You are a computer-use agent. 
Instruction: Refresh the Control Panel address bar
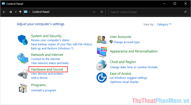pos(102,12)
